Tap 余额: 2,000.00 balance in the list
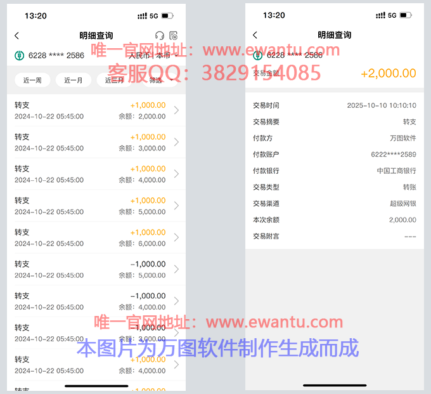Viewport: 431px width, 394px height. (x=142, y=117)
